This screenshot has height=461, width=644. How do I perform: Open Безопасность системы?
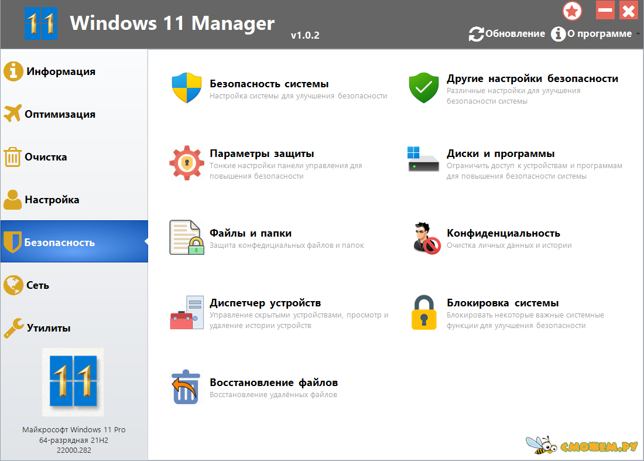tap(269, 84)
